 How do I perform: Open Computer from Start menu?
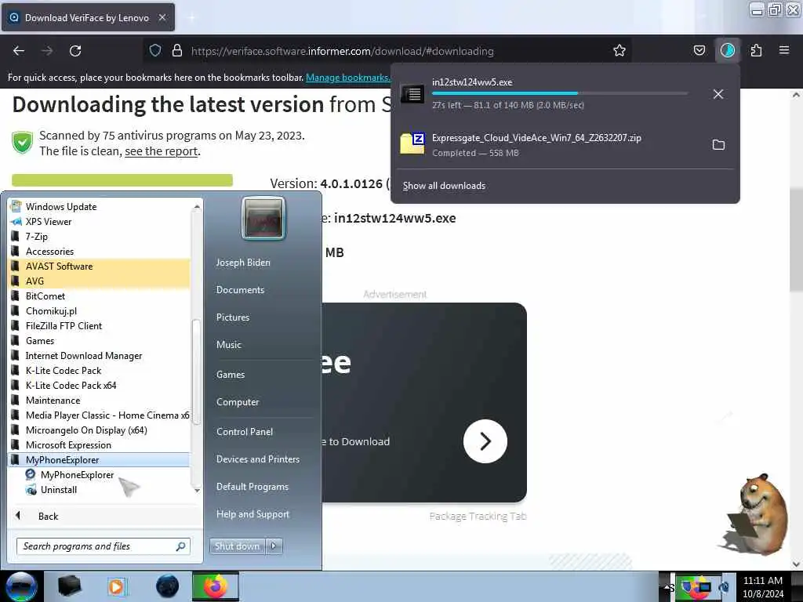[238, 402]
